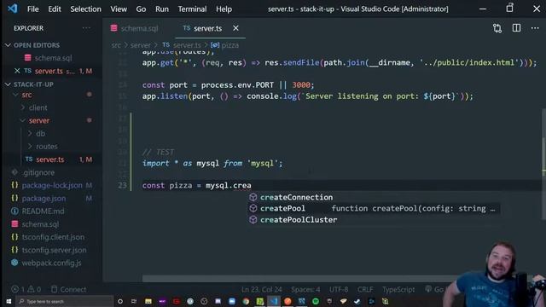Open the Run menu
This screenshot has width=546, height=307.
(162, 9)
